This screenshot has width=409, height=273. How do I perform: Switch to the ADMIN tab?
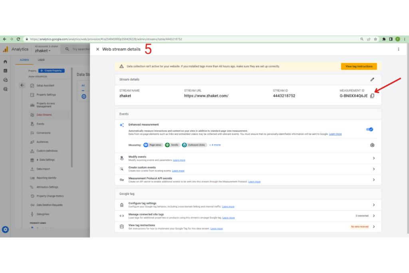[24, 60]
